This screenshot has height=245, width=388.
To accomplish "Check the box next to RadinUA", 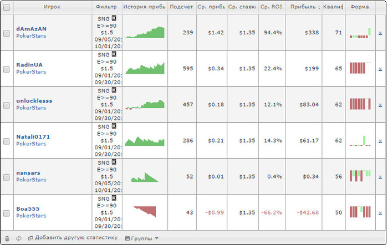I will point(7,69).
